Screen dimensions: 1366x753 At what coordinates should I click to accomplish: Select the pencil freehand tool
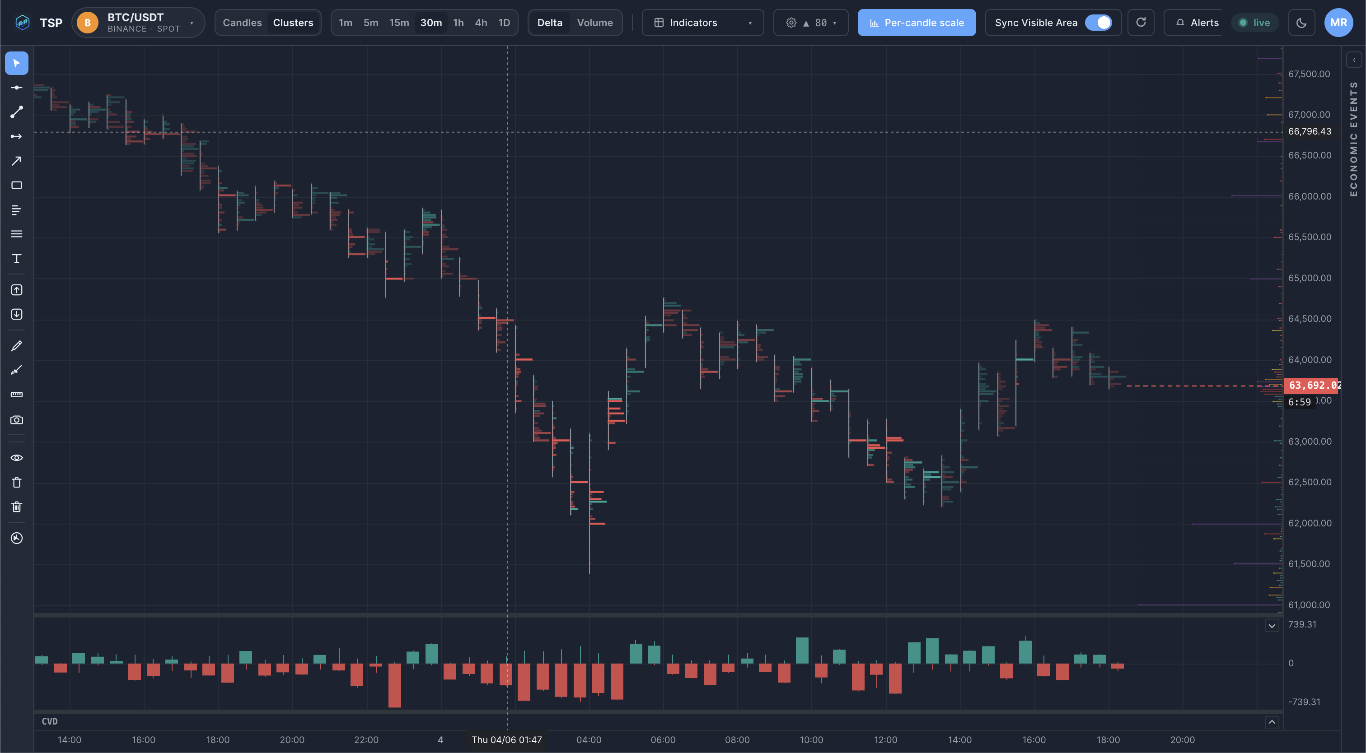tap(16, 345)
